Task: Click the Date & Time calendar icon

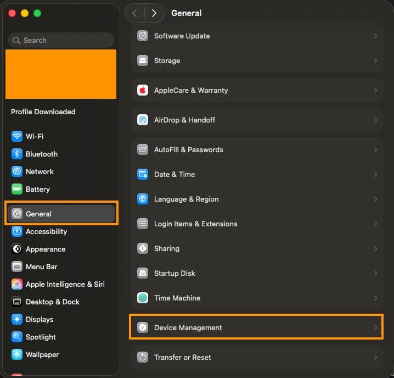Action: [143, 174]
